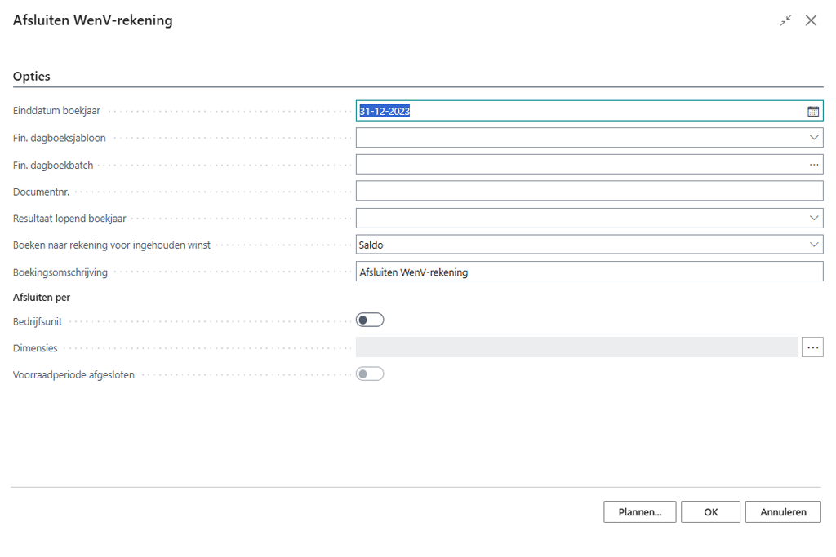836x557 pixels.
Task: Toggle the Bedrijfsunit switch
Action: click(370, 320)
